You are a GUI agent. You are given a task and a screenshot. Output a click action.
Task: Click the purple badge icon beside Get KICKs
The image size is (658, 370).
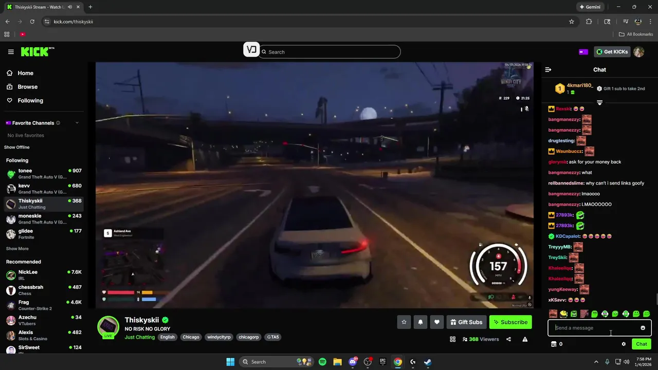[583, 52]
